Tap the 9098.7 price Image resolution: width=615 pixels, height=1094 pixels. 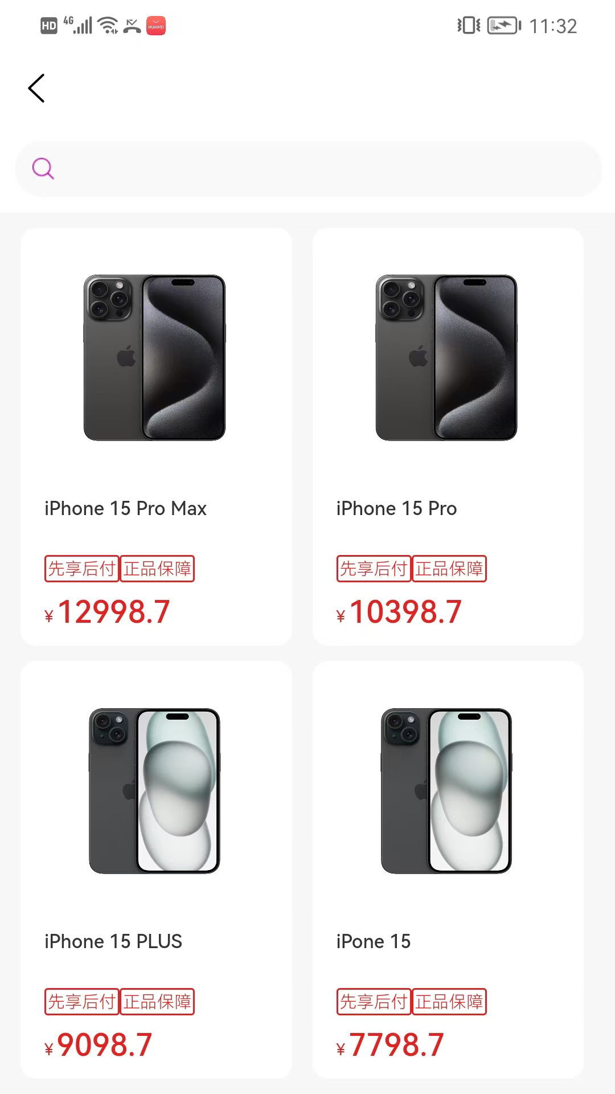[x=98, y=1045]
